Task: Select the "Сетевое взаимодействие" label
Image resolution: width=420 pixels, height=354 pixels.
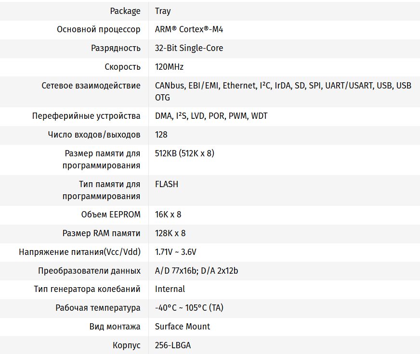Action: (91, 86)
